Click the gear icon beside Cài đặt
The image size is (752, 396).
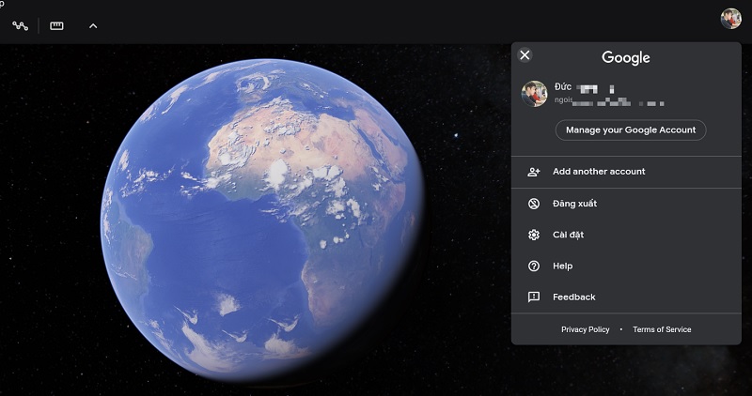coord(534,235)
